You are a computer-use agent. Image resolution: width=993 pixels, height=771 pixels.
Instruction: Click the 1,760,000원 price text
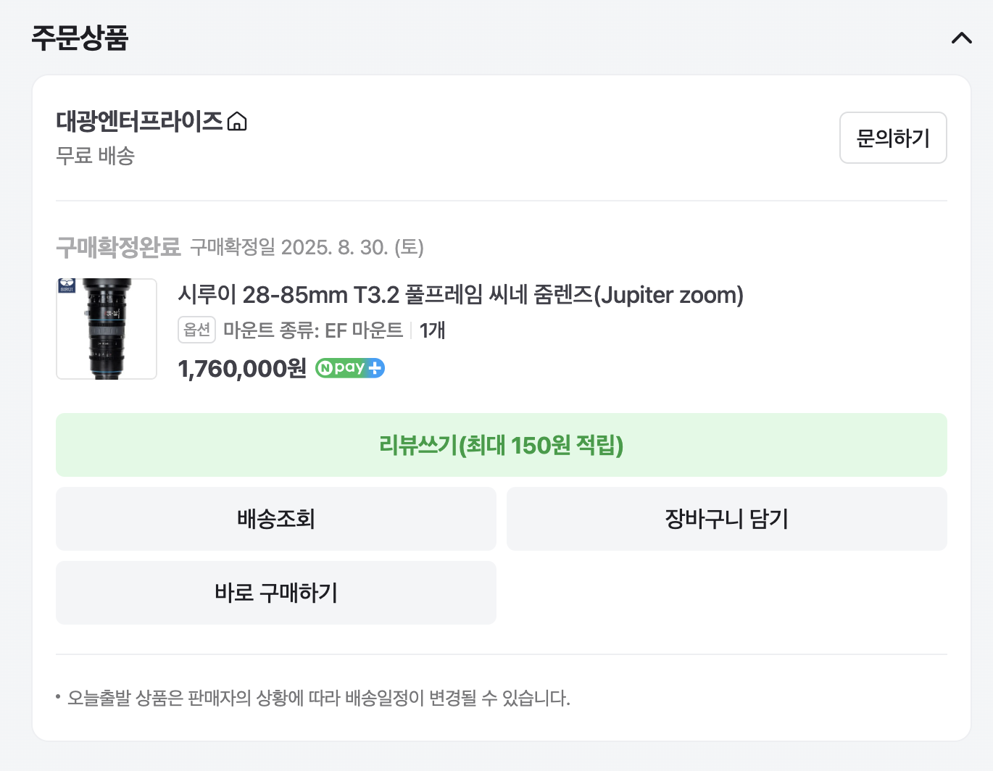click(242, 369)
